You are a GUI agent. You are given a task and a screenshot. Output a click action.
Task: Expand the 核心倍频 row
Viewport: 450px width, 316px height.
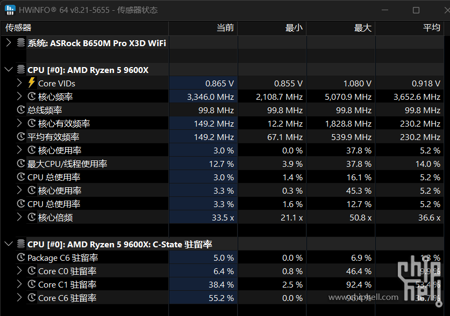click(x=19, y=217)
